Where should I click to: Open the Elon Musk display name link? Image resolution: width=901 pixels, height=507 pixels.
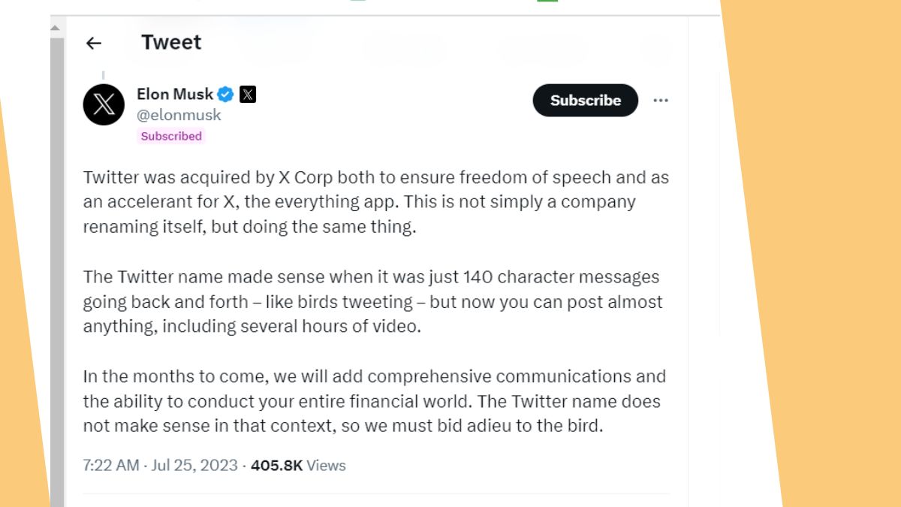point(175,94)
